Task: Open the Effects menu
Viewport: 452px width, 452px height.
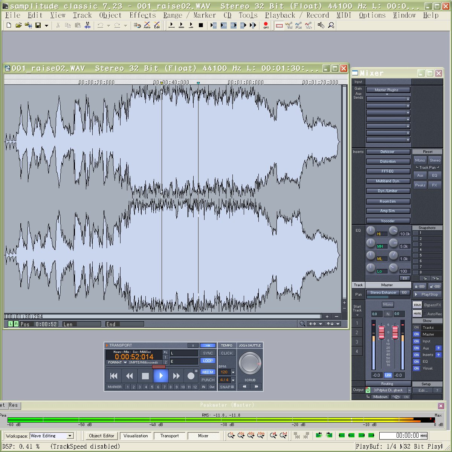Action: [x=142, y=15]
